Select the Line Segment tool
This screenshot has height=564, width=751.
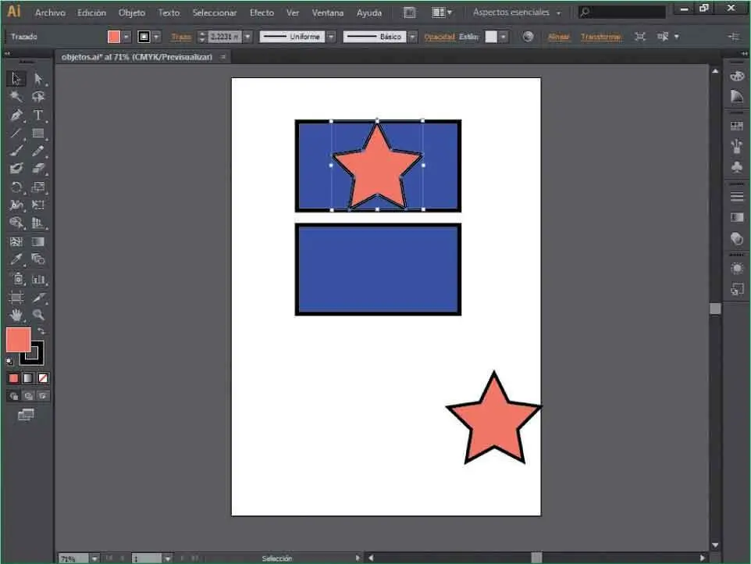(16, 134)
